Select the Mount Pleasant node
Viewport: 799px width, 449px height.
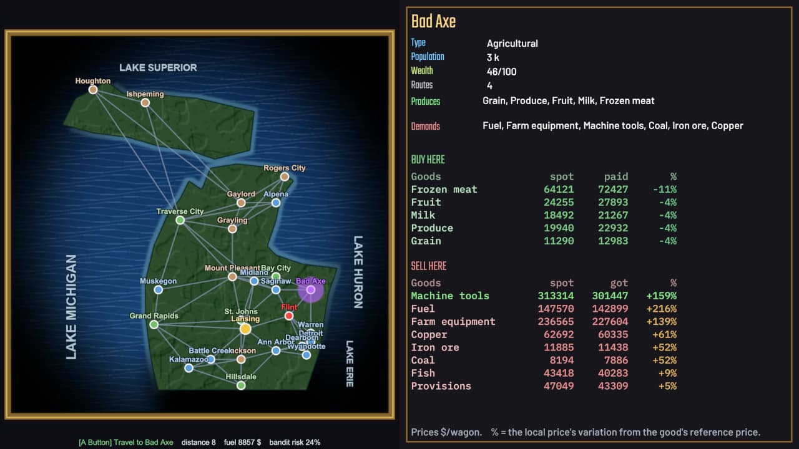232,277
